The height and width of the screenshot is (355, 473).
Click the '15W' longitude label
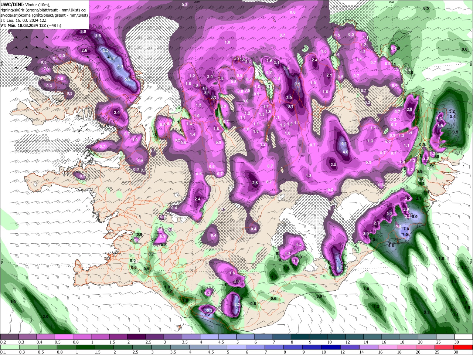tap(392, 2)
